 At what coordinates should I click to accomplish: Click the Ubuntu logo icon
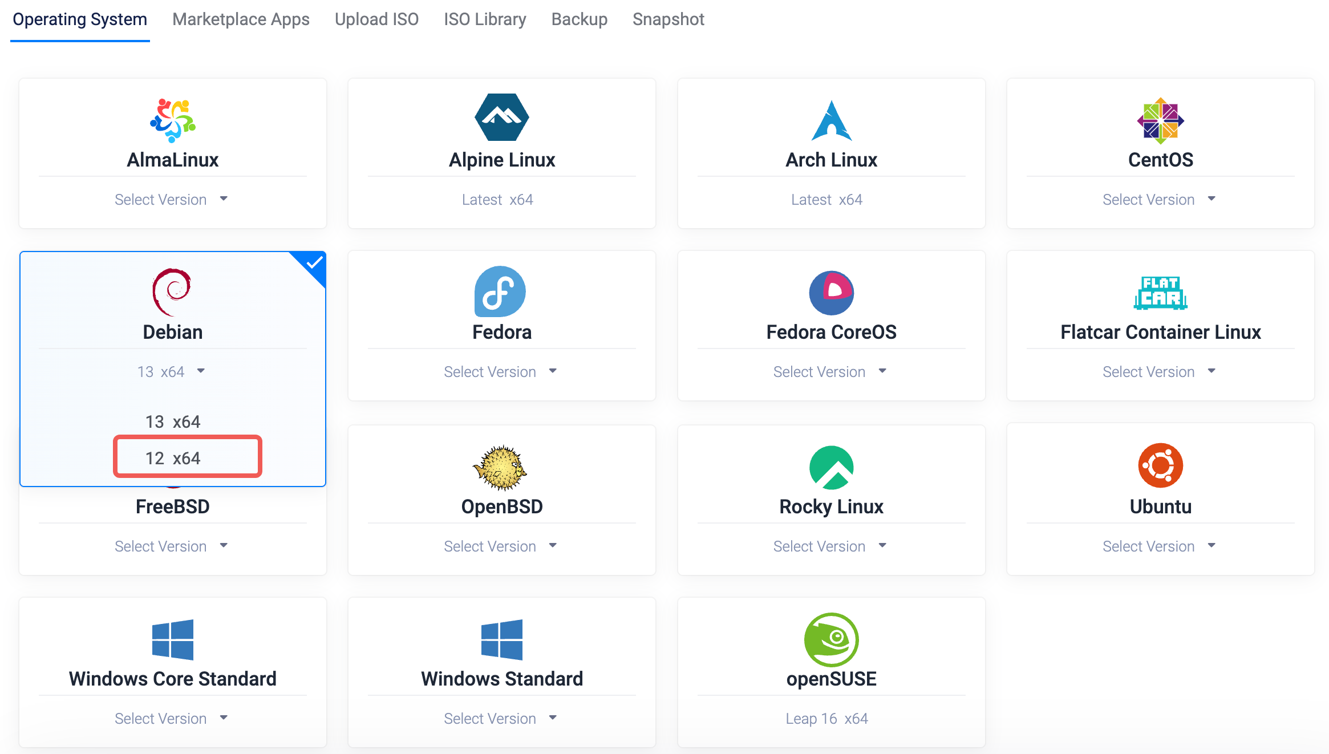[x=1161, y=465]
